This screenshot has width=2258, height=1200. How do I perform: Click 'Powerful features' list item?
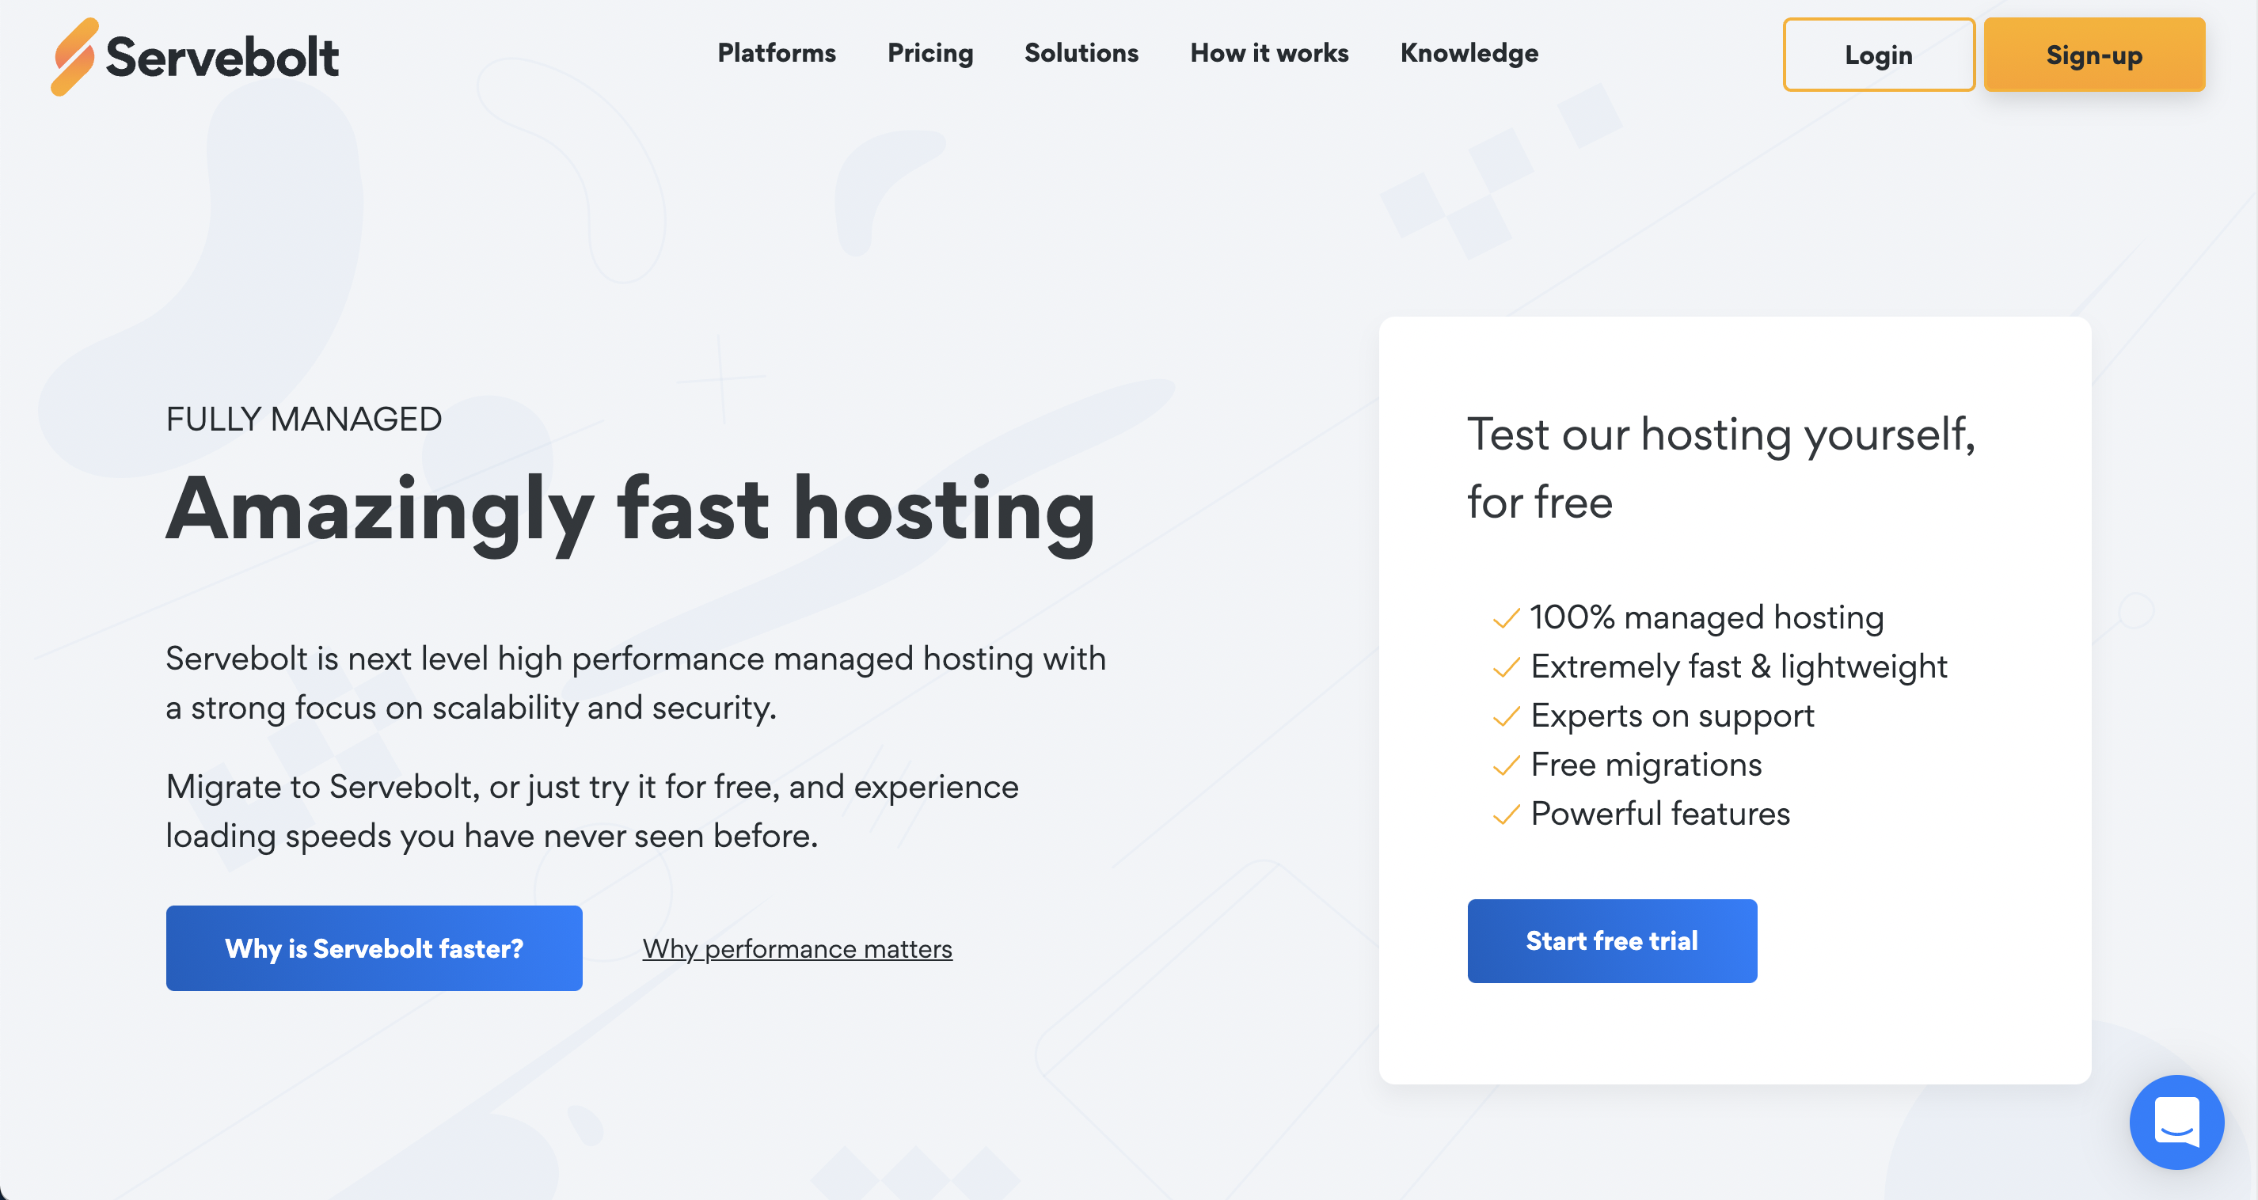(1660, 814)
